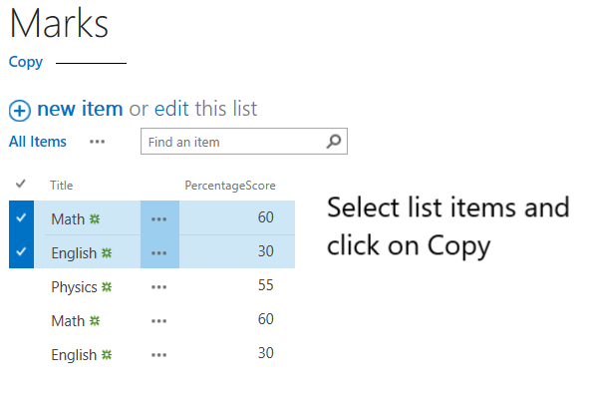Open views ellipsis next to All Items
This screenshot has width=590, height=403.
tap(97, 142)
